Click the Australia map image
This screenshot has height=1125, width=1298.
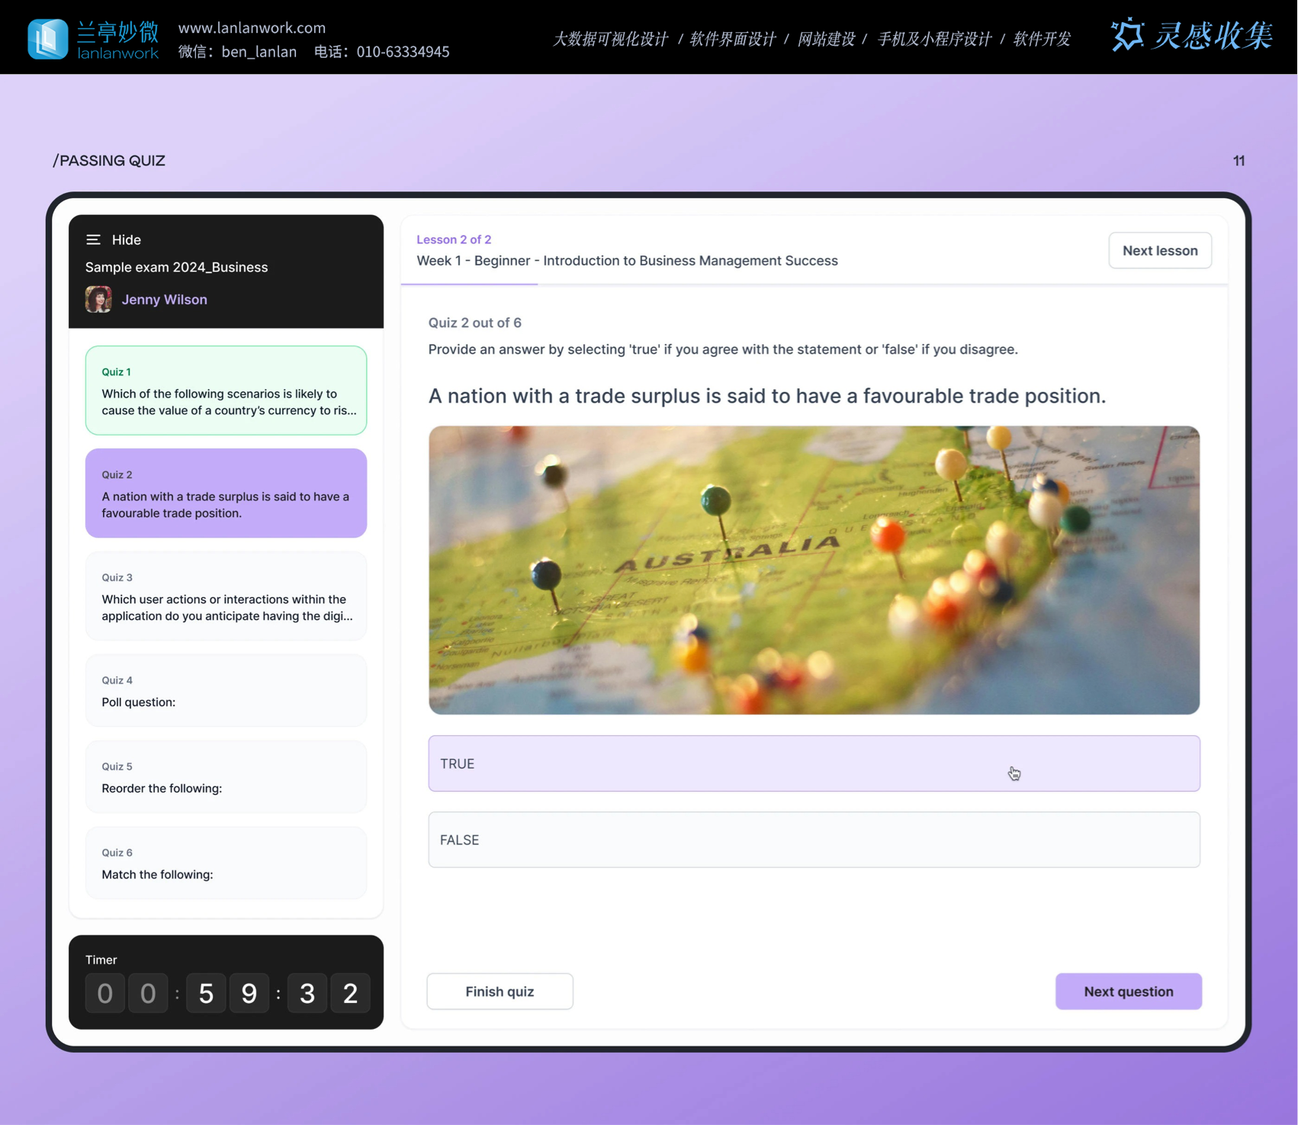coord(813,570)
